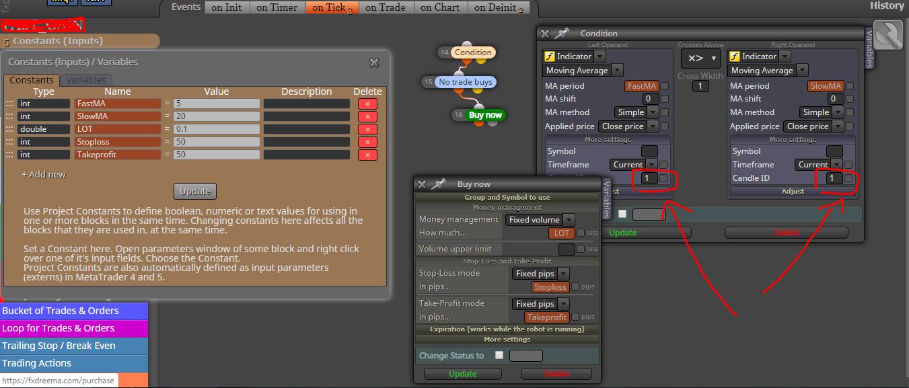
Task: Edit the Cross Width value field
Action: tap(700, 86)
